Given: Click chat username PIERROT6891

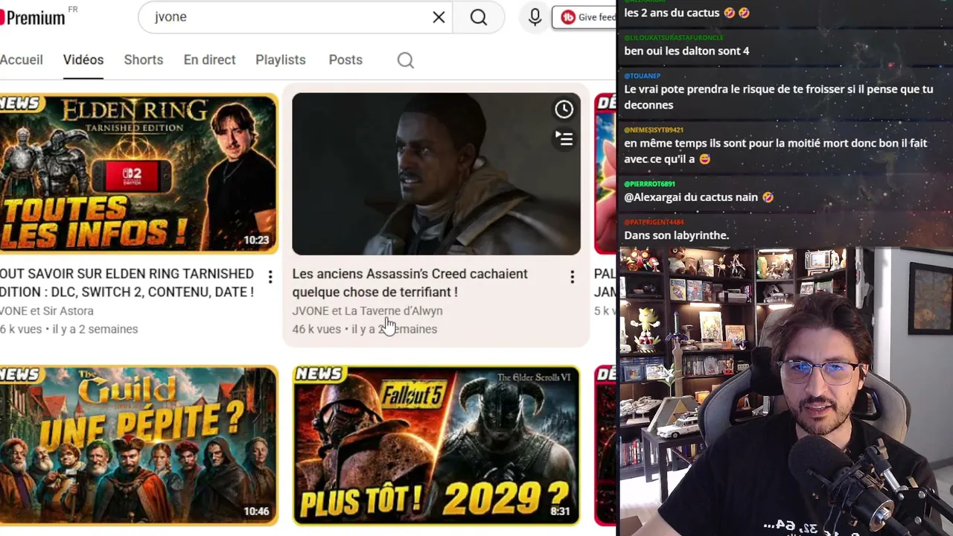Looking at the screenshot, I should [x=649, y=184].
